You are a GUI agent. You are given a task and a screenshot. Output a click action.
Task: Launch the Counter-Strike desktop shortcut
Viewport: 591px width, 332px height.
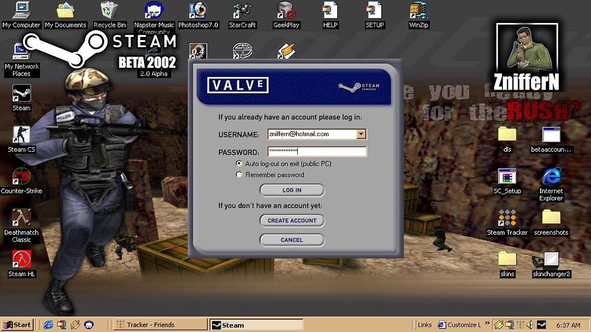[x=21, y=176]
